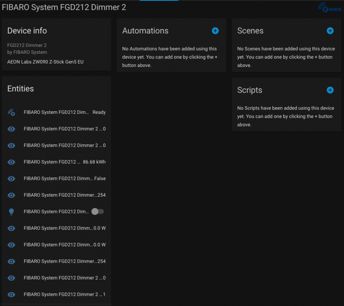The width and height of the screenshot is (344, 306).
Task: Add a new automation using plus button
Action: click(215, 31)
